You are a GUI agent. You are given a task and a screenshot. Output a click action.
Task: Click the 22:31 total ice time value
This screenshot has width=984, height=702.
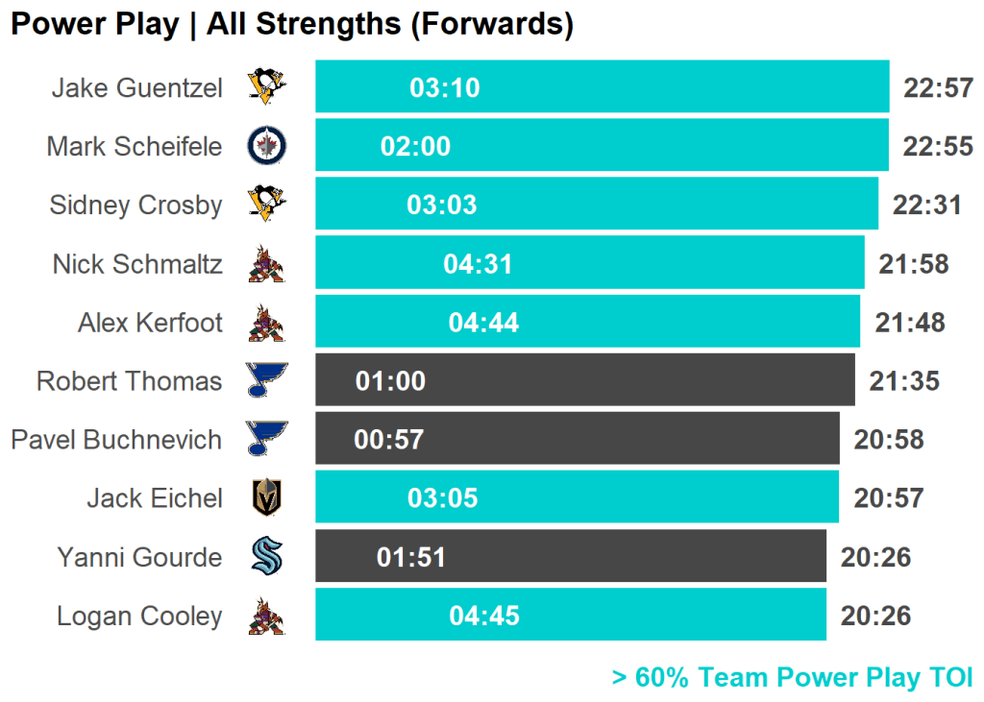tap(927, 206)
